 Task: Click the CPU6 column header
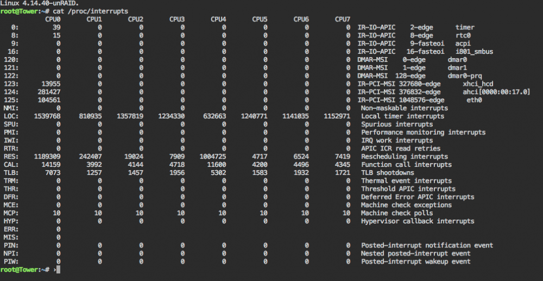(x=301, y=20)
